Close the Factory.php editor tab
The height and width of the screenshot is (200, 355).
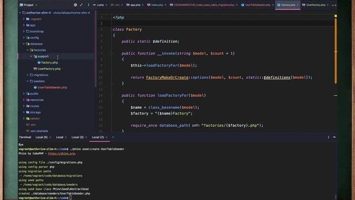point(298,5)
